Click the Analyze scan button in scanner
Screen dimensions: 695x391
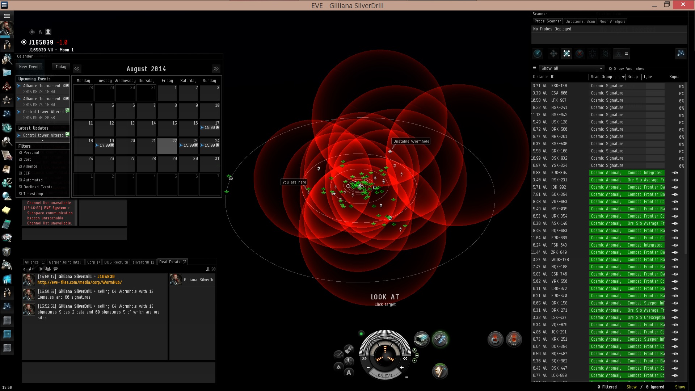pyautogui.click(x=538, y=54)
